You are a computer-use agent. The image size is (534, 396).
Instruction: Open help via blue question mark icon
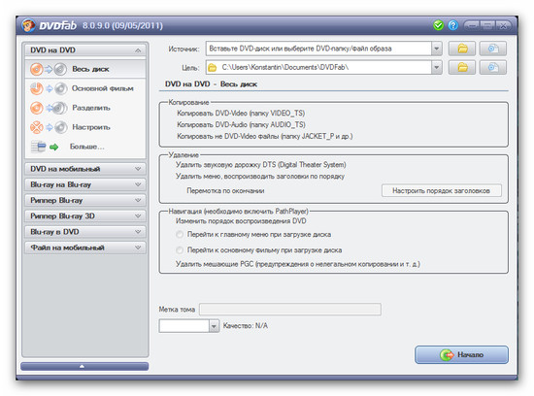click(453, 25)
